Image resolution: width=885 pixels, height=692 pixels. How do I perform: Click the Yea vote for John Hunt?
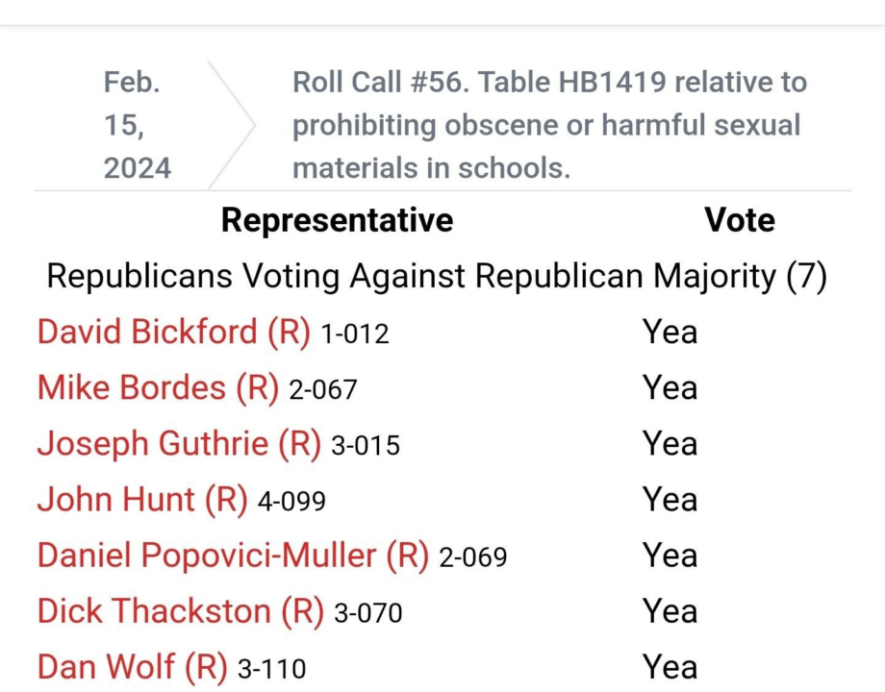670,500
